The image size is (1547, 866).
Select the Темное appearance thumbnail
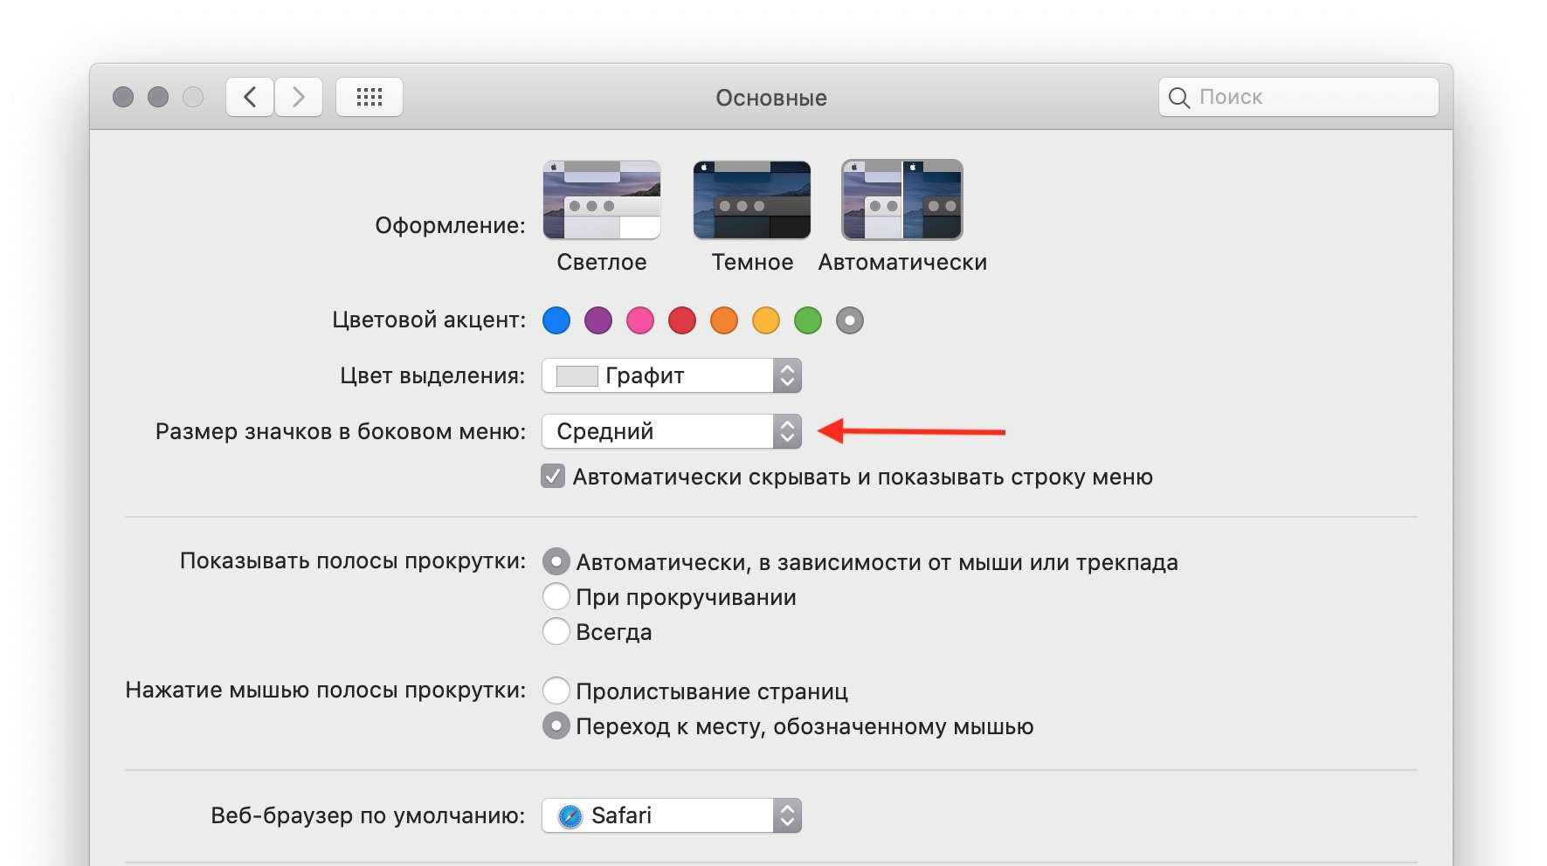[752, 200]
